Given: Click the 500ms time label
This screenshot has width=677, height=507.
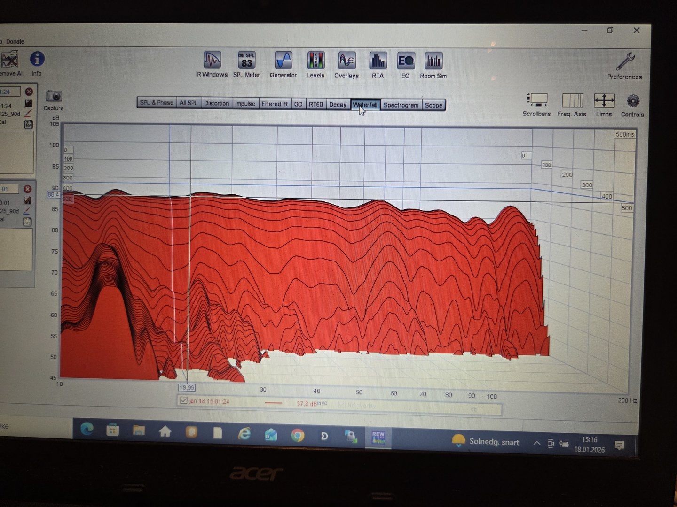Looking at the screenshot, I should [x=625, y=134].
